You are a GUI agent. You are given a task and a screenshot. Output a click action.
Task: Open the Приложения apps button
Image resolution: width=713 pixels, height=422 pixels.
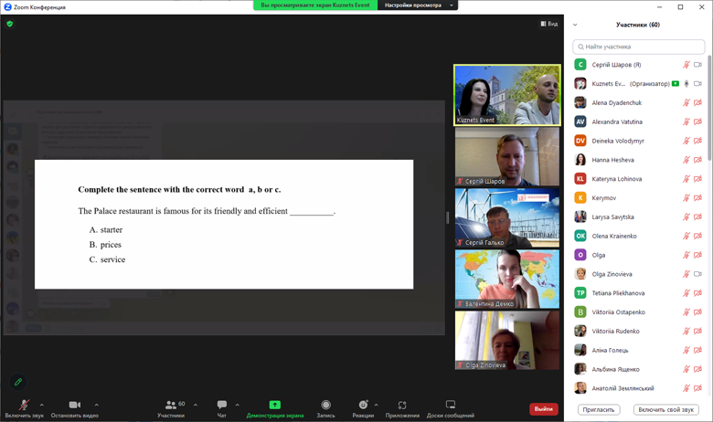tap(402, 408)
